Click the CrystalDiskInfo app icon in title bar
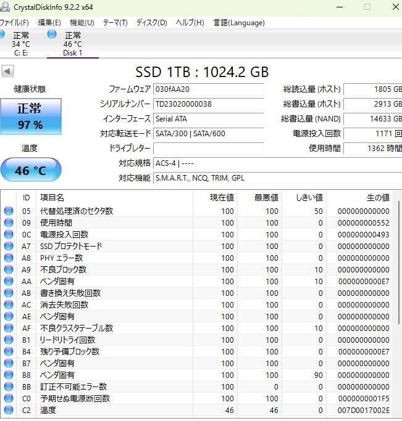 tap(4, 6)
